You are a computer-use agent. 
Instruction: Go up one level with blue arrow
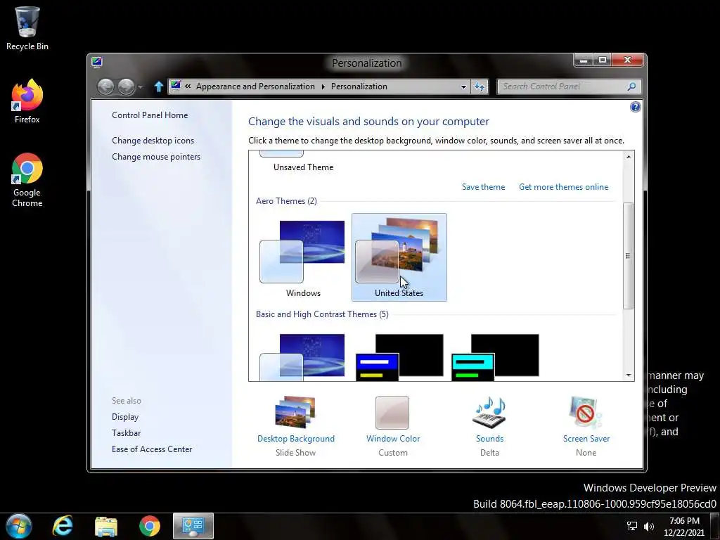158,86
